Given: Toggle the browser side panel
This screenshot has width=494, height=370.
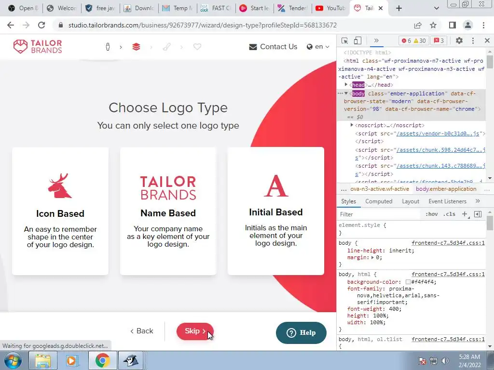Looking at the screenshot, I should (x=453, y=25).
